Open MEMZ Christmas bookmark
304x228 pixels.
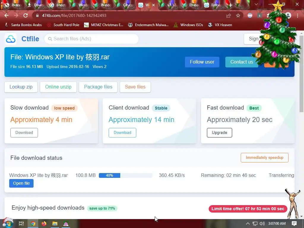104,25
